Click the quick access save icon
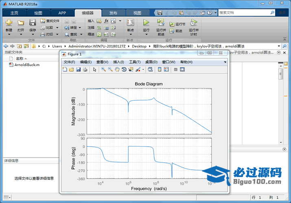Screen dimensions: 291x203 point(160,13)
